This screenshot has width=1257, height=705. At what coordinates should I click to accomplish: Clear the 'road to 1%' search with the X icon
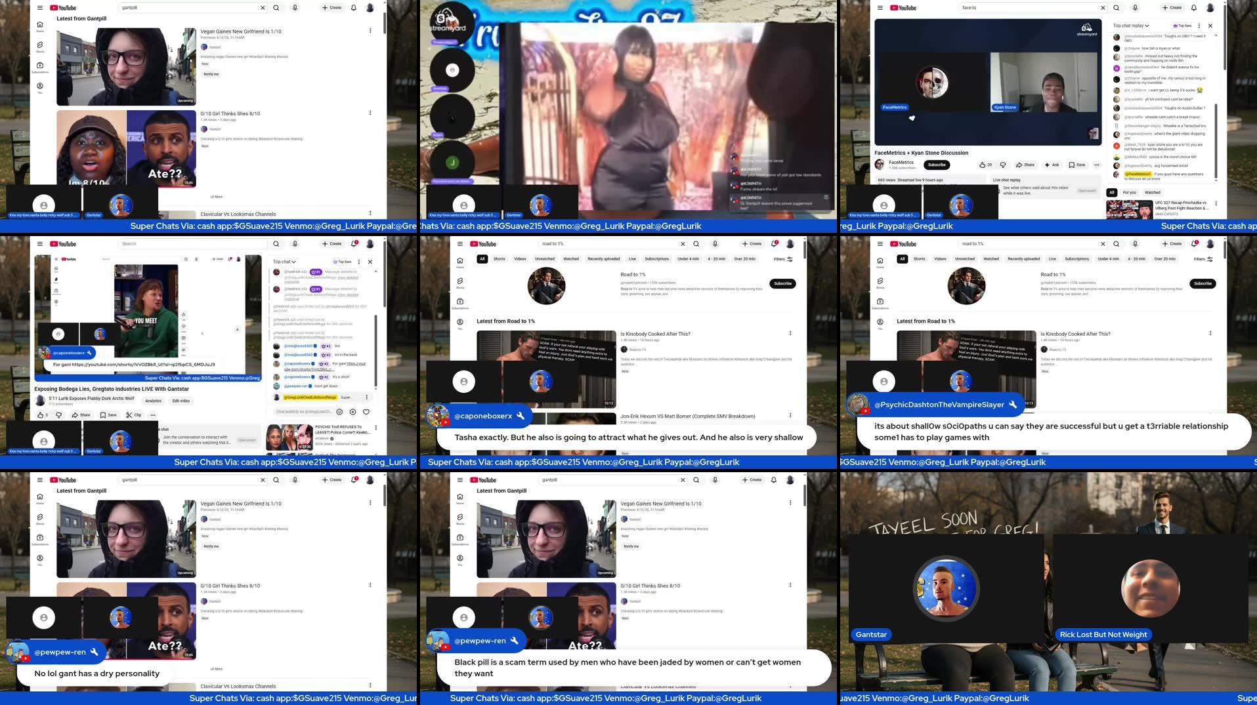point(683,243)
